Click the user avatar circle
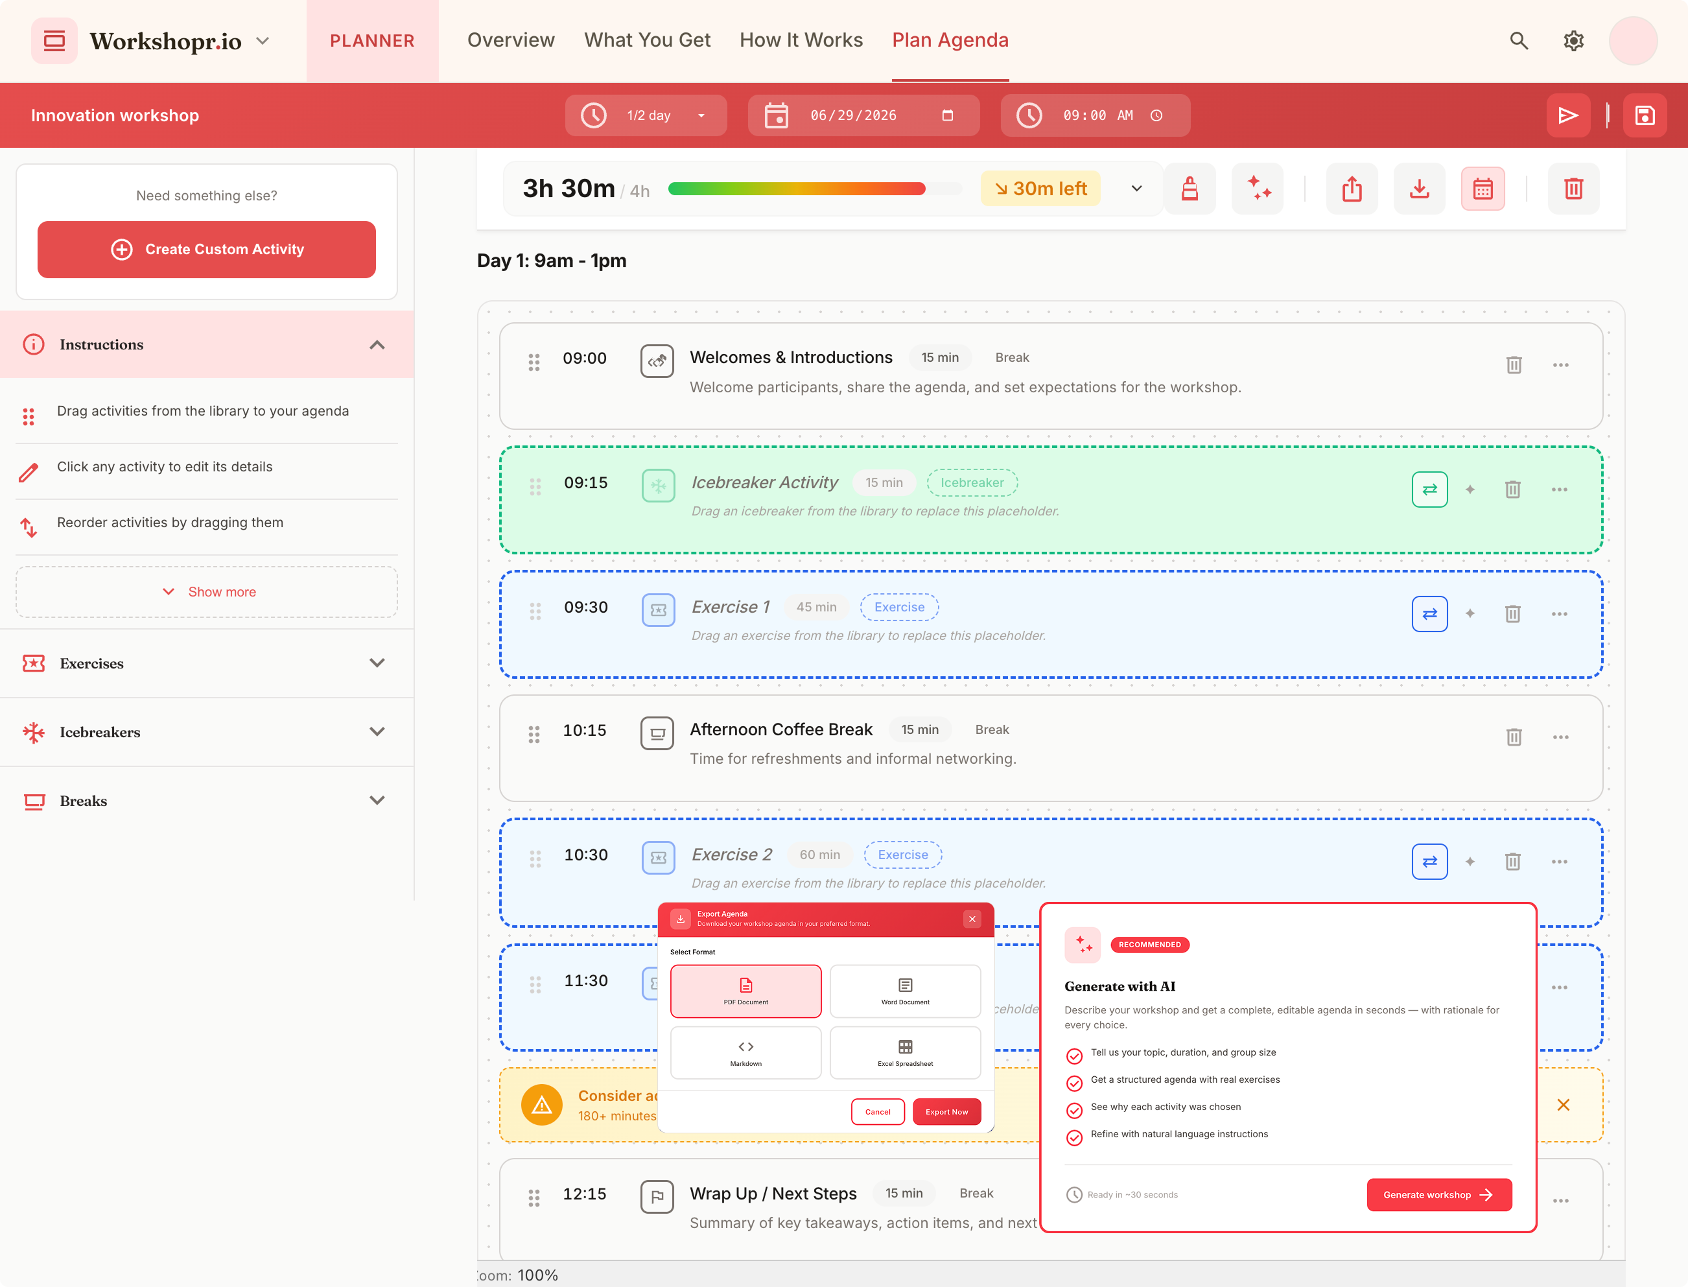 coord(1633,41)
